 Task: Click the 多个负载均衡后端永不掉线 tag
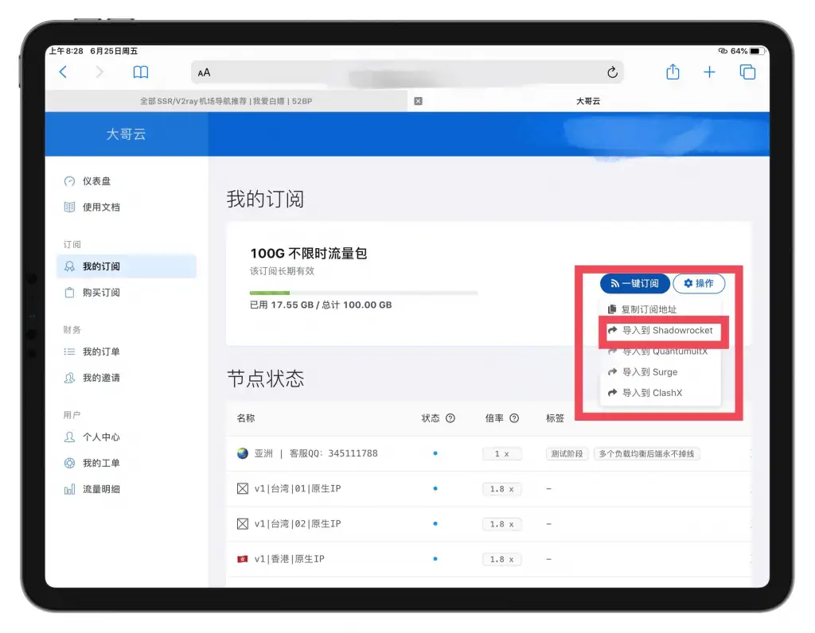[x=646, y=454]
